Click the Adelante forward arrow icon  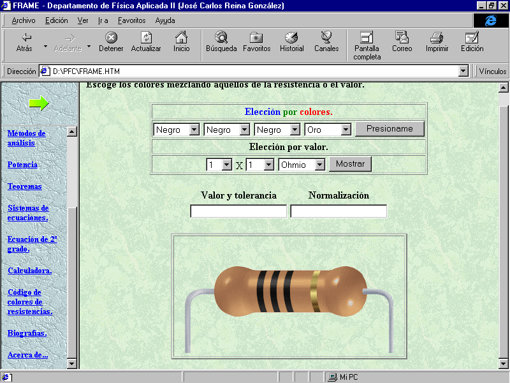[69, 38]
